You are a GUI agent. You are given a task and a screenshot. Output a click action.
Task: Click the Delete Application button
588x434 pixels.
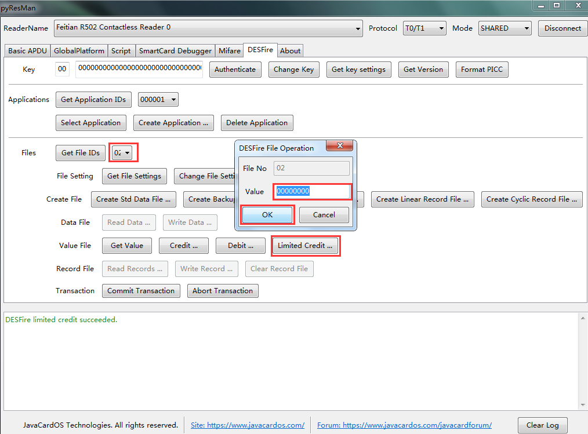[x=257, y=123]
